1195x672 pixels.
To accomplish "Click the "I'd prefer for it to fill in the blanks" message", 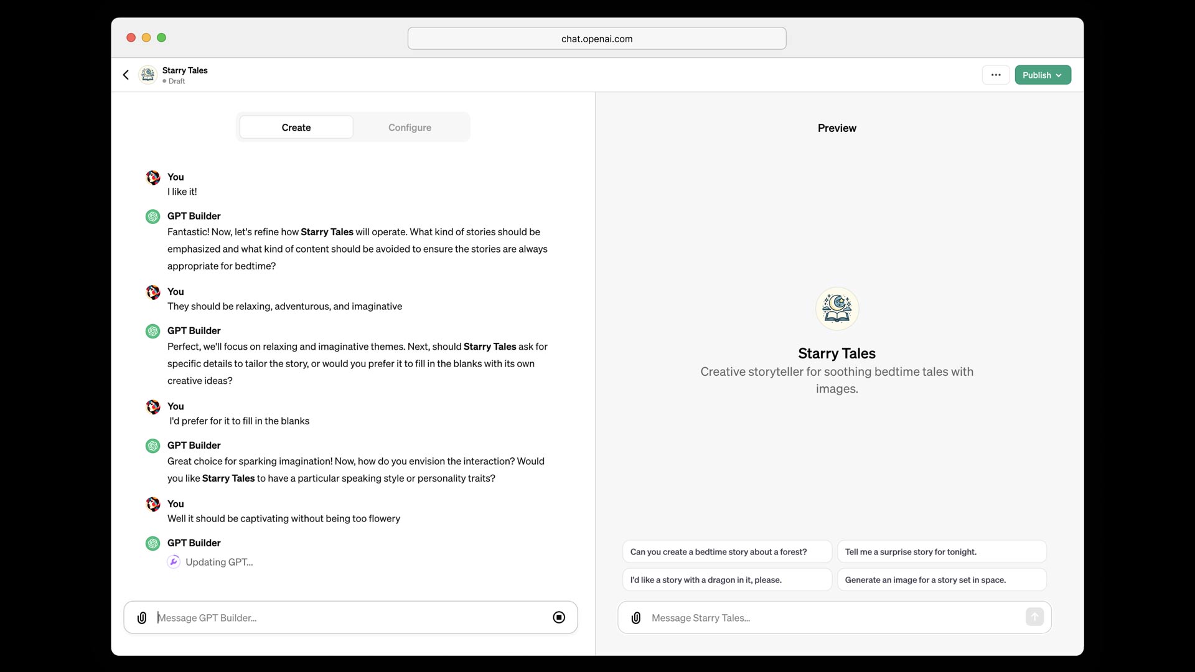I will [x=239, y=421].
